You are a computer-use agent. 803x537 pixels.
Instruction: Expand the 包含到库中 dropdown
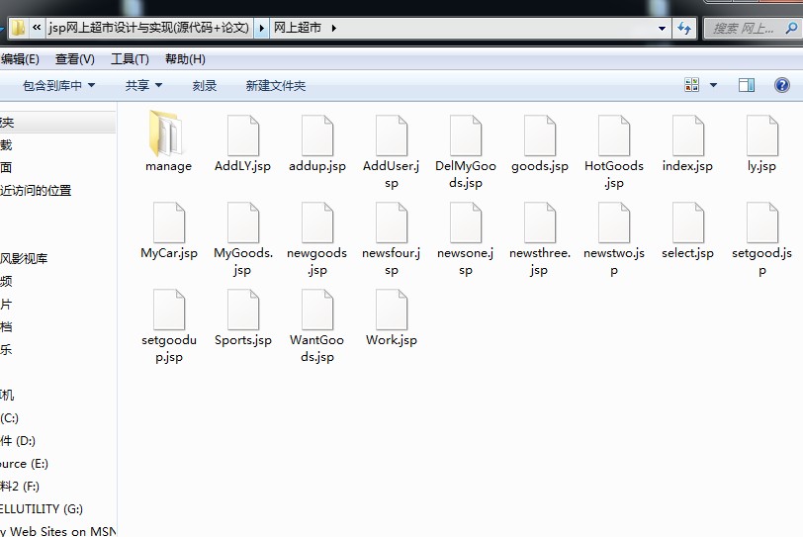coord(92,85)
